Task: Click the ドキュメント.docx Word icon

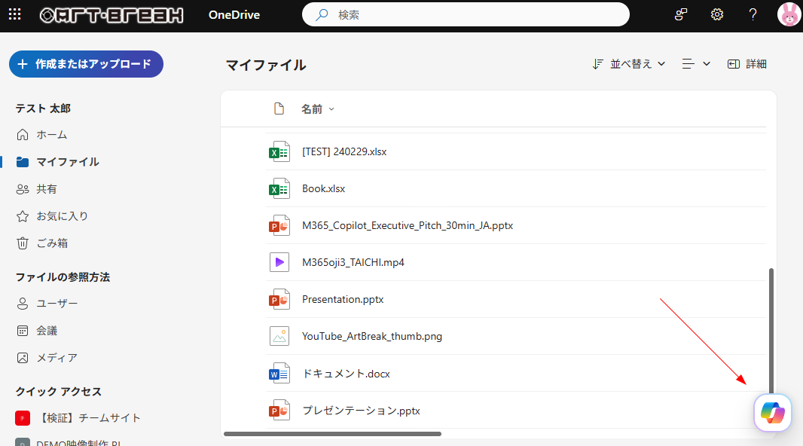Action: pyautogui.click(x=279, y=374)
